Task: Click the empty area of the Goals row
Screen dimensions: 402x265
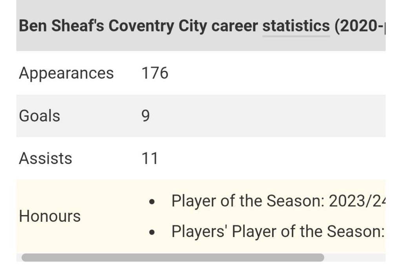Action: point(267,116)
